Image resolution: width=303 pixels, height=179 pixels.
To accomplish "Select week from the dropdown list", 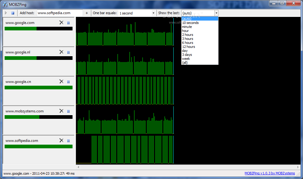I will click(200, 59).
